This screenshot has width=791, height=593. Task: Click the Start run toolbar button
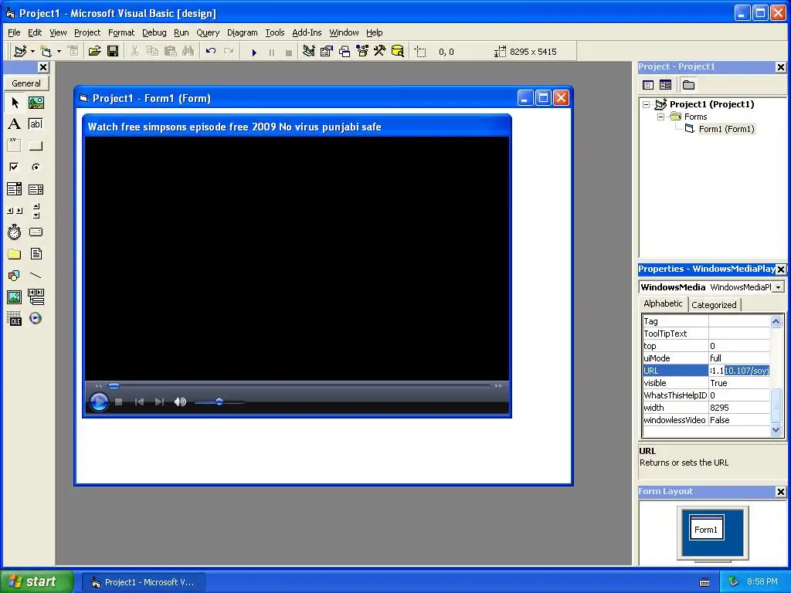254,52
